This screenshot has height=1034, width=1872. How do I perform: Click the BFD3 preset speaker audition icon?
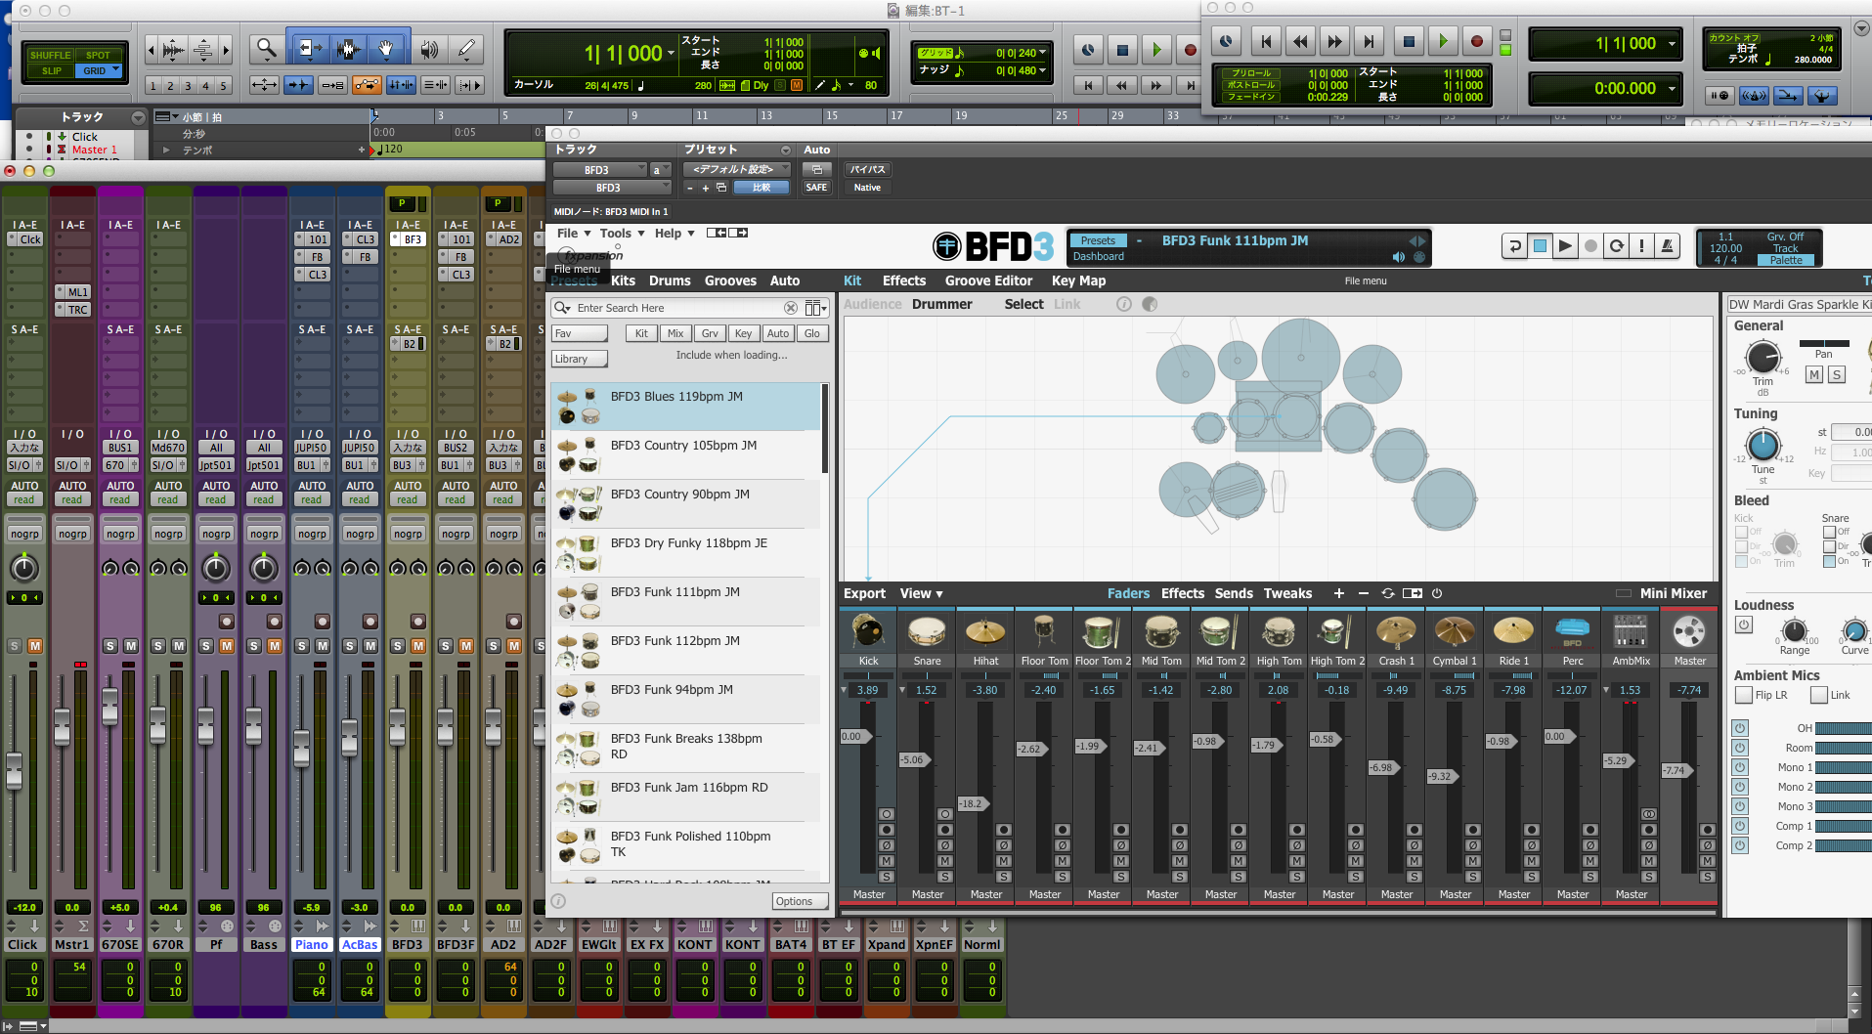point(1398,257)
